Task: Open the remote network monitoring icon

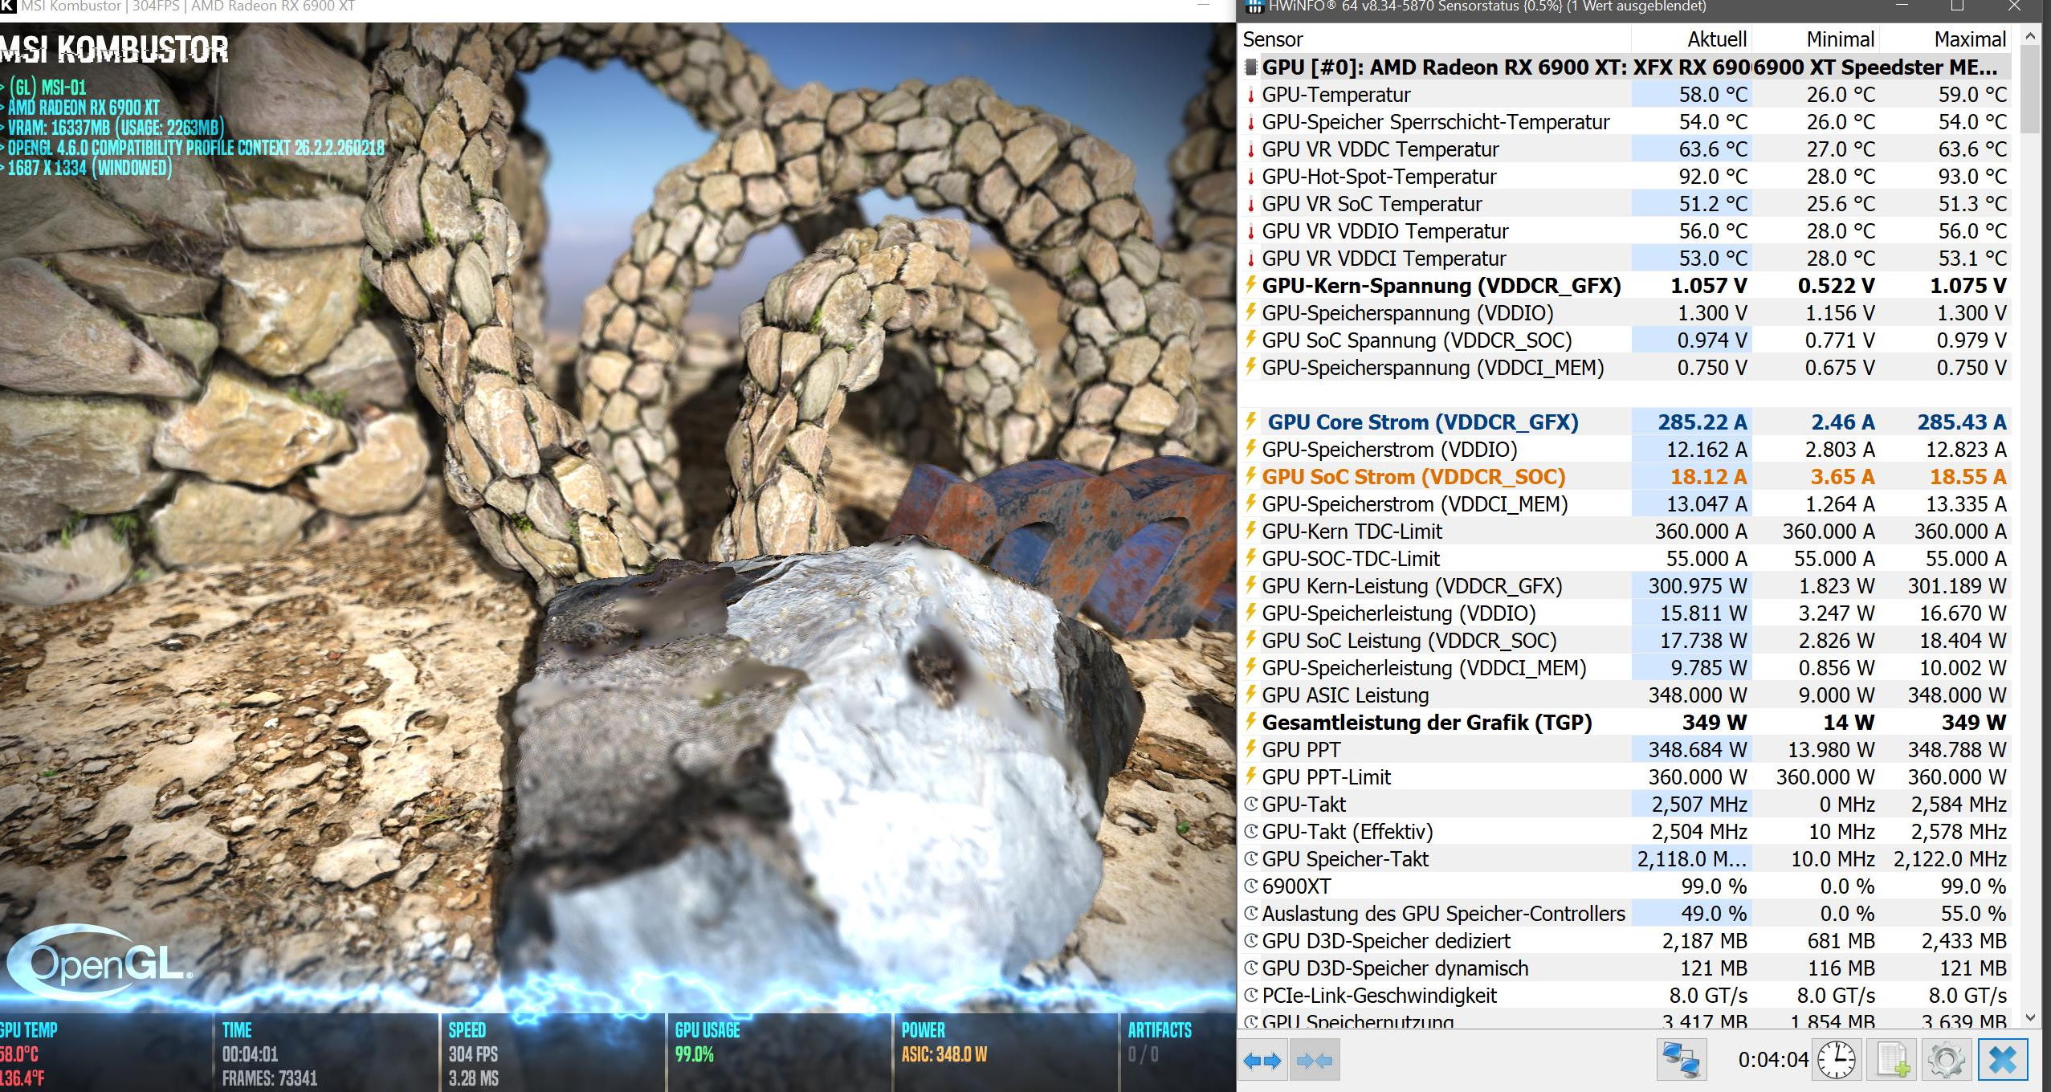Action: (1682, 1060)
